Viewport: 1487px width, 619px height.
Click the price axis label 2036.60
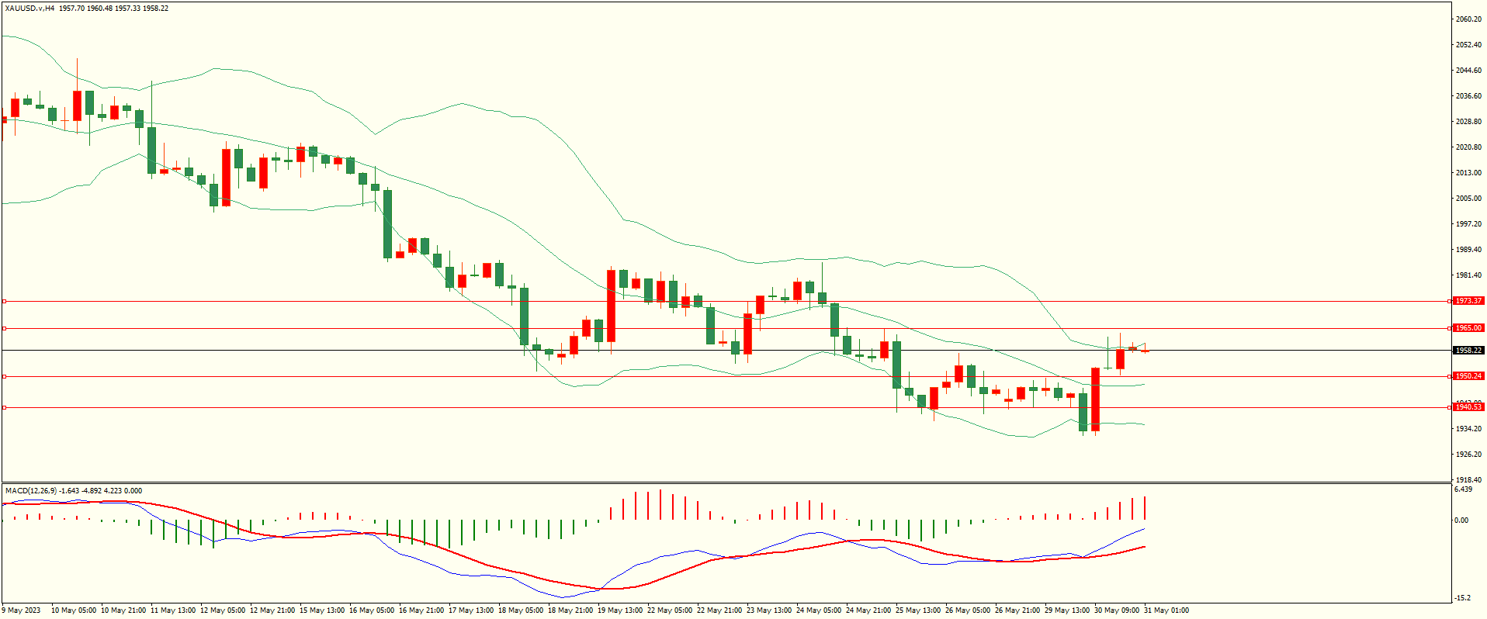click(x=1468, y=96)
